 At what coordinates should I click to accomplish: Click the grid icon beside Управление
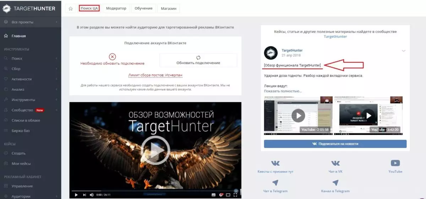click(x=6, y=186)
